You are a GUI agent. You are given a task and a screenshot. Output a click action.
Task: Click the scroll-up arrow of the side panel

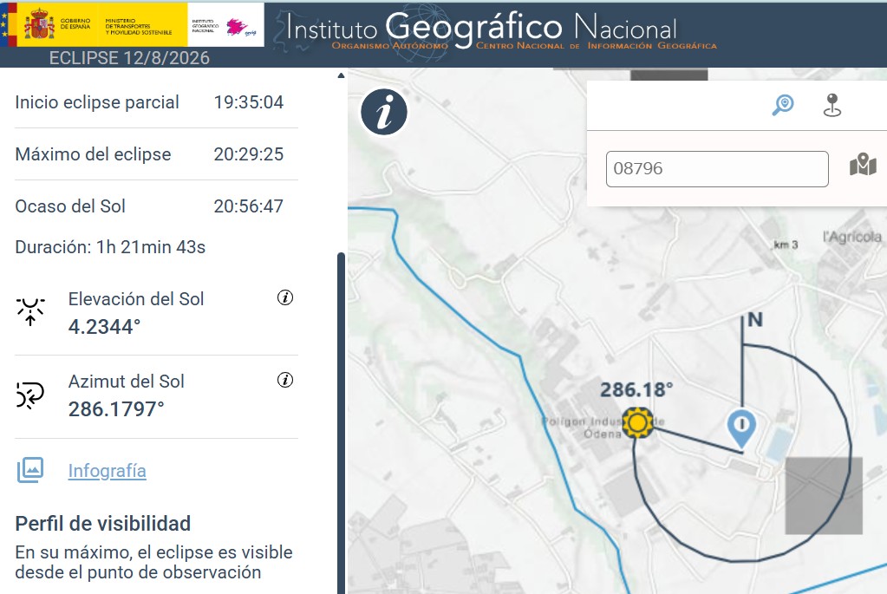341,75
